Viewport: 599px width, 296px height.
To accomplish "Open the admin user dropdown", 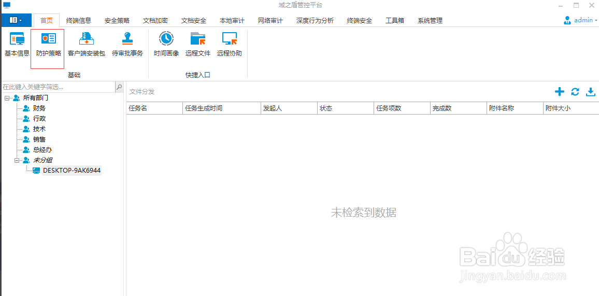I will click(580, 20).
